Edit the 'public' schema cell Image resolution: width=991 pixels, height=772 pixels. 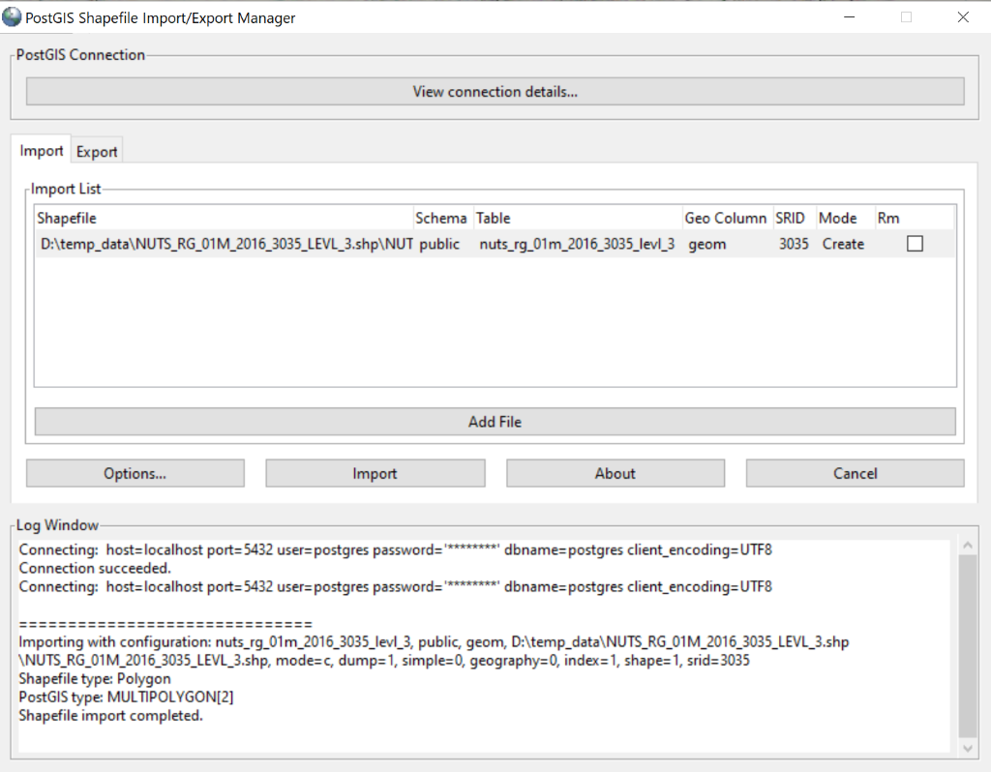click(x=444, y=244)
